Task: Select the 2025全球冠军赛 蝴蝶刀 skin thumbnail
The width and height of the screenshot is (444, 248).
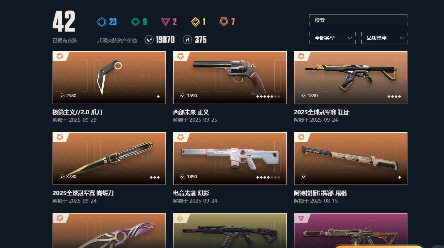Action: coord(109,159)
